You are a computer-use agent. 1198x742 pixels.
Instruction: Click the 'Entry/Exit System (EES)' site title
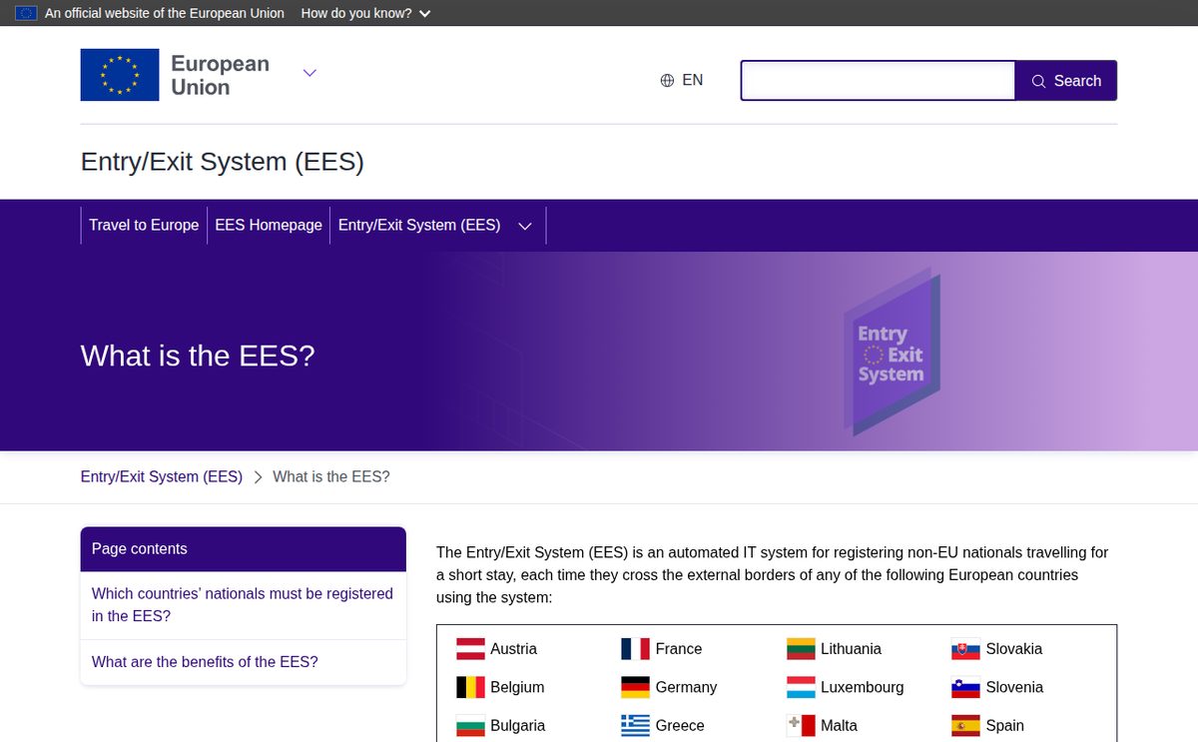(223, 162)
